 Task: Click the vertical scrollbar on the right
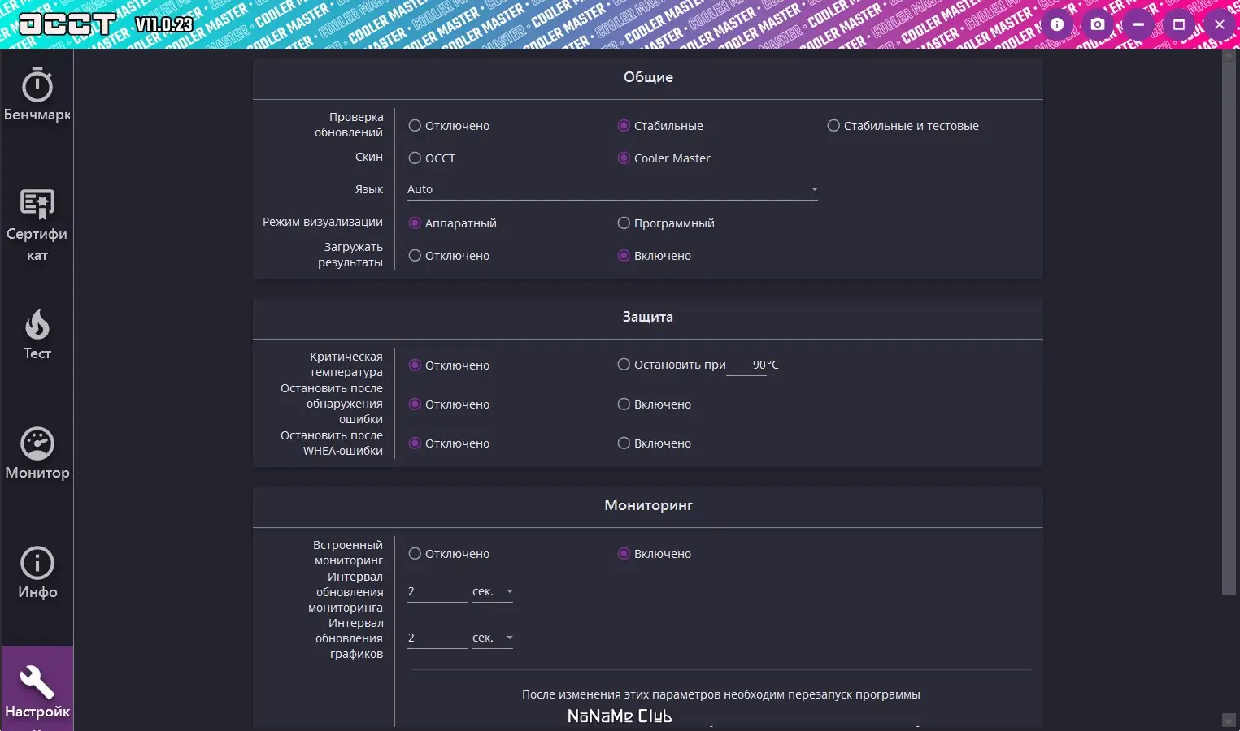pos(1229,325)
